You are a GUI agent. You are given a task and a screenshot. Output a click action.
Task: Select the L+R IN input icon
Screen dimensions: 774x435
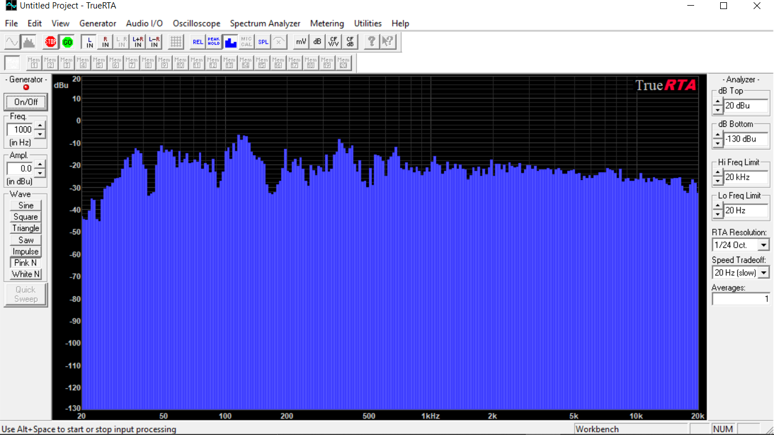pos(138,42)
